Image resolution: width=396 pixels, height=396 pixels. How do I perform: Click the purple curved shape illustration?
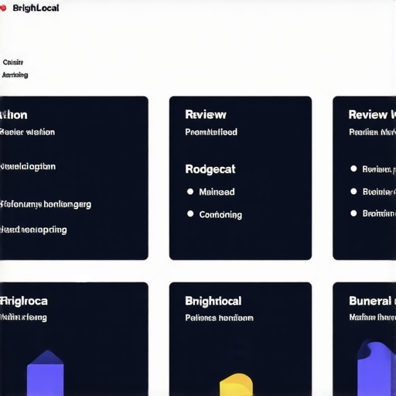coord(377,369)
